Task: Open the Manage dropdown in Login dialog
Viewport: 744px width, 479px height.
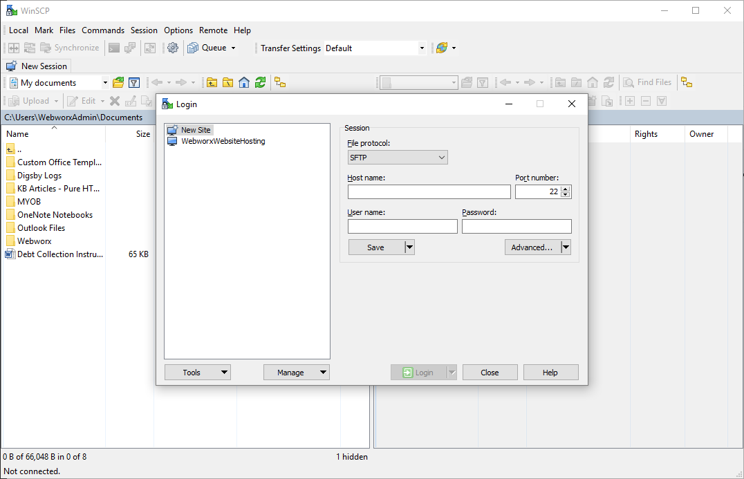Action: [x=296, y=372]
